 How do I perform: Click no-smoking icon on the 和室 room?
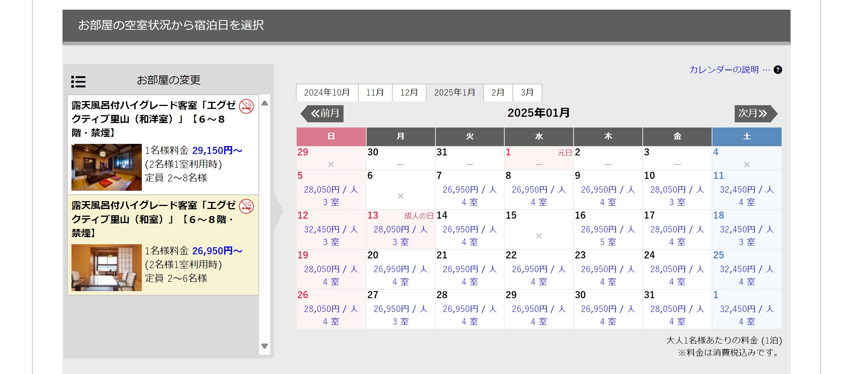coord(246,206)
